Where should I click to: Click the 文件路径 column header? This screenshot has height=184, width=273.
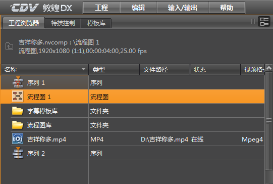pyautogui.click(x=165, y=70)
